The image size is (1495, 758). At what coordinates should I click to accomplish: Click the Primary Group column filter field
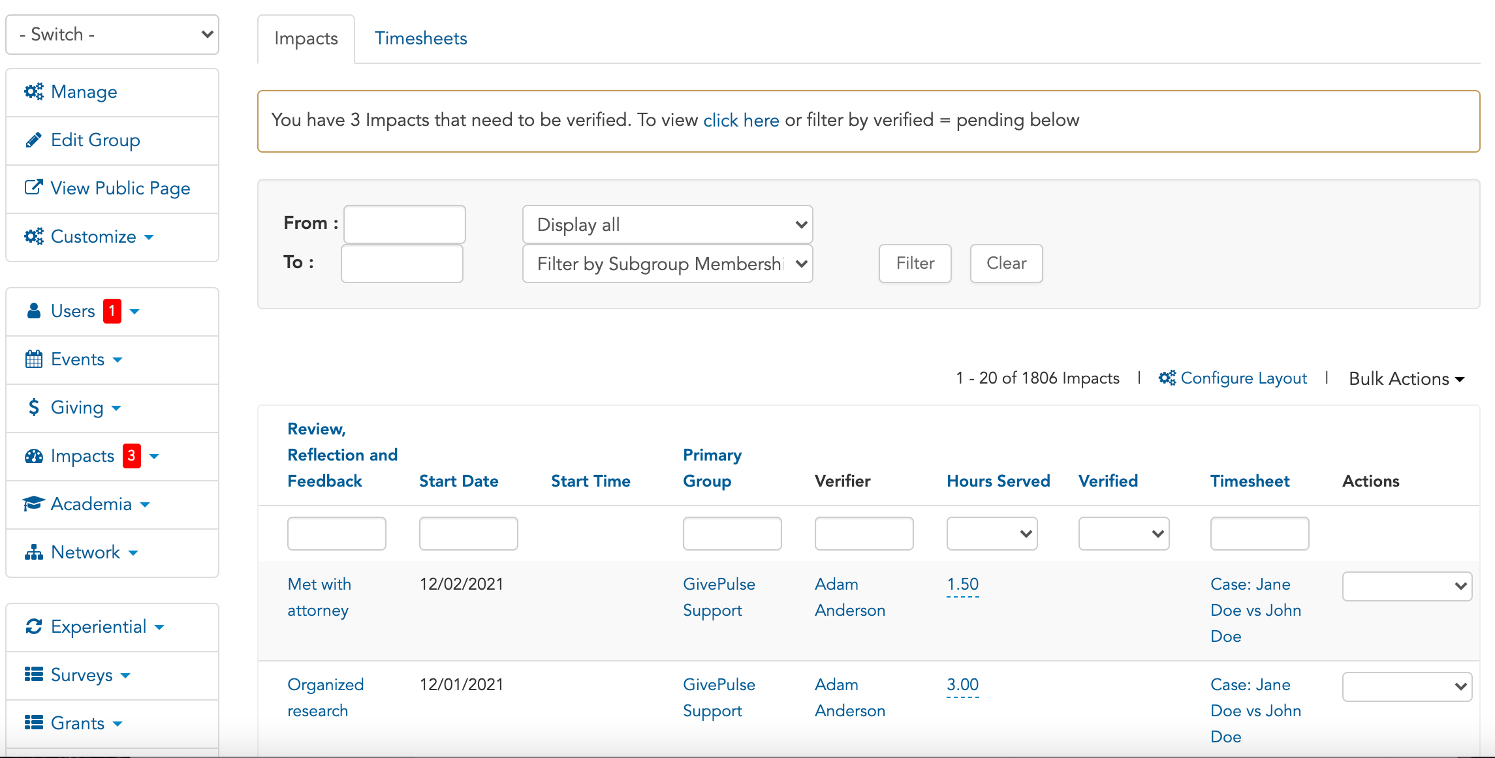[x=732, y=534]
